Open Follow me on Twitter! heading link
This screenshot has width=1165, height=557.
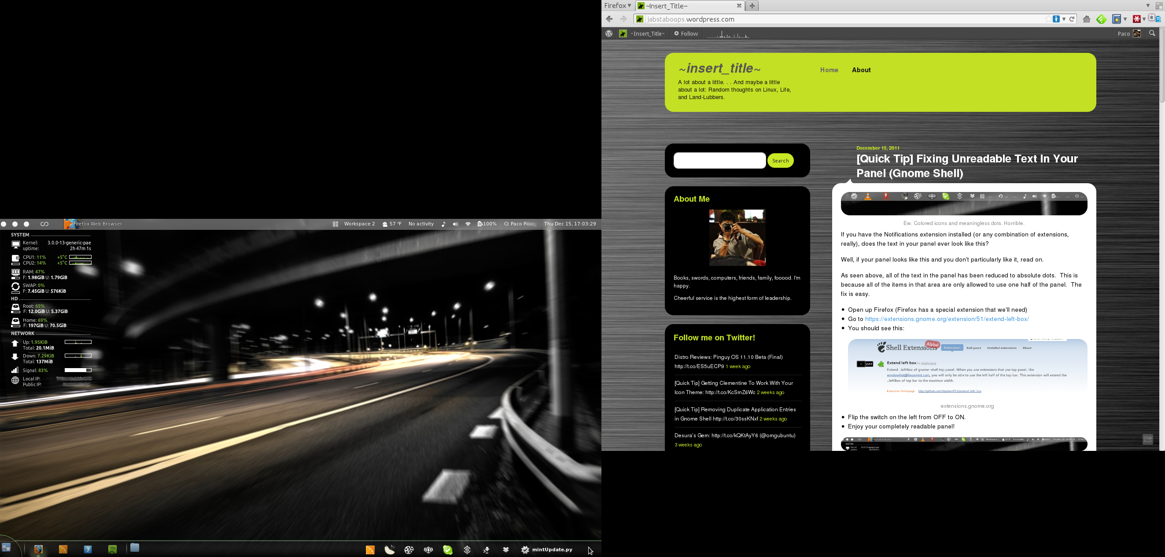(x=714, y=338)
